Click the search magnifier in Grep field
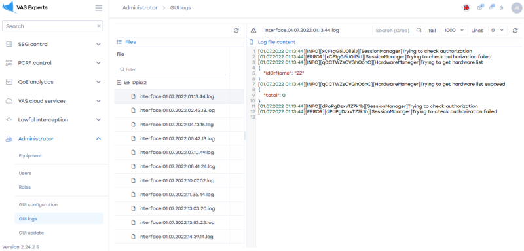 coord(419,30)
